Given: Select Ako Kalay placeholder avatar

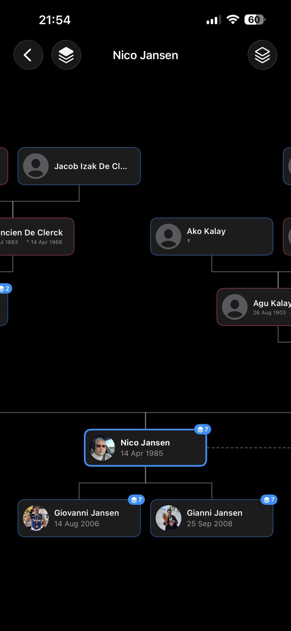Looking at the screenshot, I should click(168, 237).
